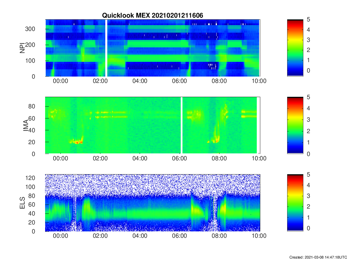Click 08:00 time label under NPI plot
347x260 pixels.
point(219,81)
